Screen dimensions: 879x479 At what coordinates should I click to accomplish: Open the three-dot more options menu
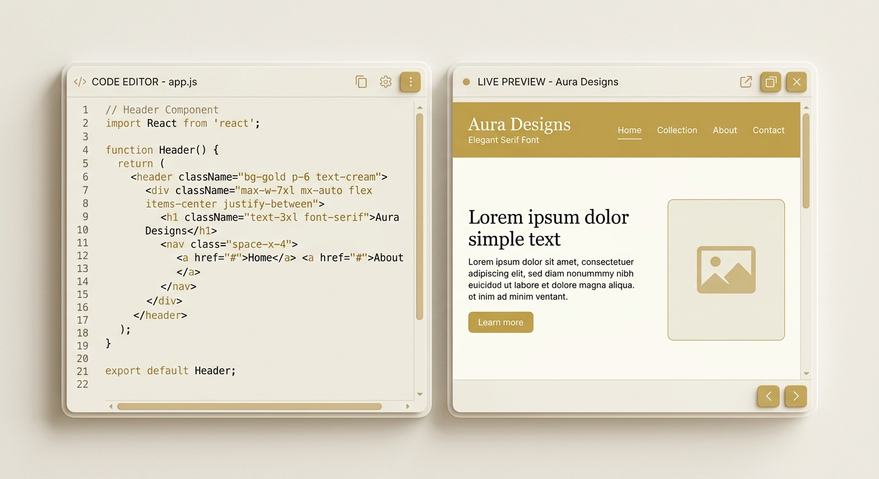coord(410,82)
